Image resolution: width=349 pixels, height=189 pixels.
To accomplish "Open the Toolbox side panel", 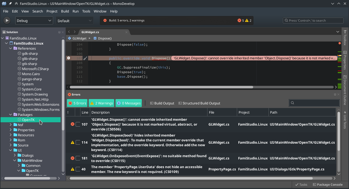I will 345,38.
